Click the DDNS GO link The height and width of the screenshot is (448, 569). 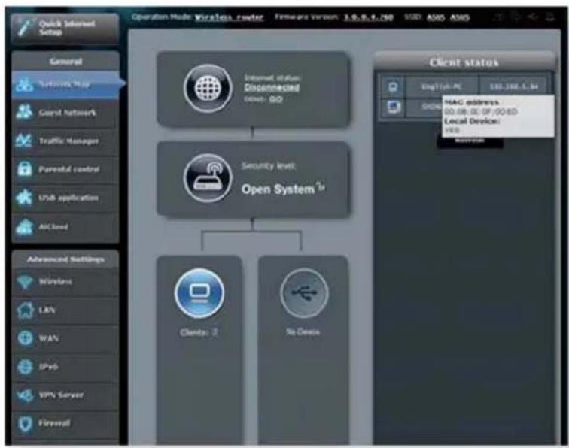(275, 99)
